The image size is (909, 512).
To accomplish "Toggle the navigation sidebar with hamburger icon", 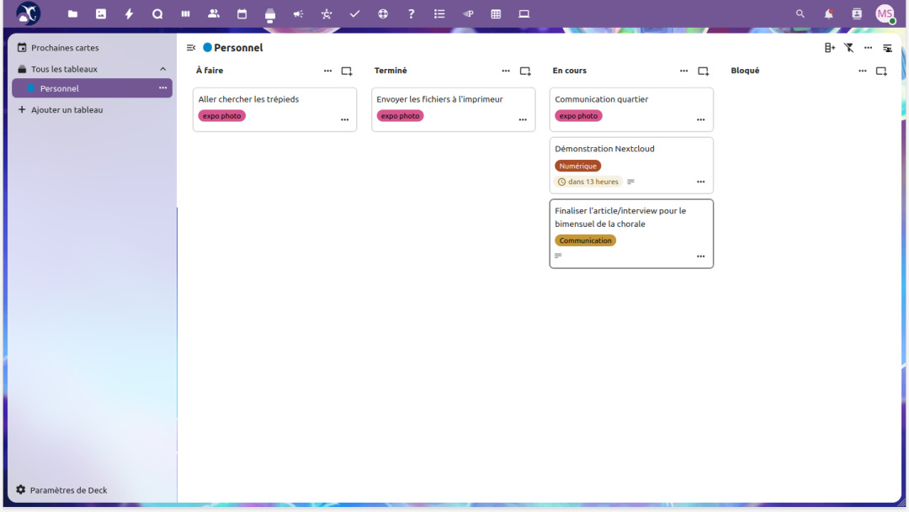I will tap(191, 48).
